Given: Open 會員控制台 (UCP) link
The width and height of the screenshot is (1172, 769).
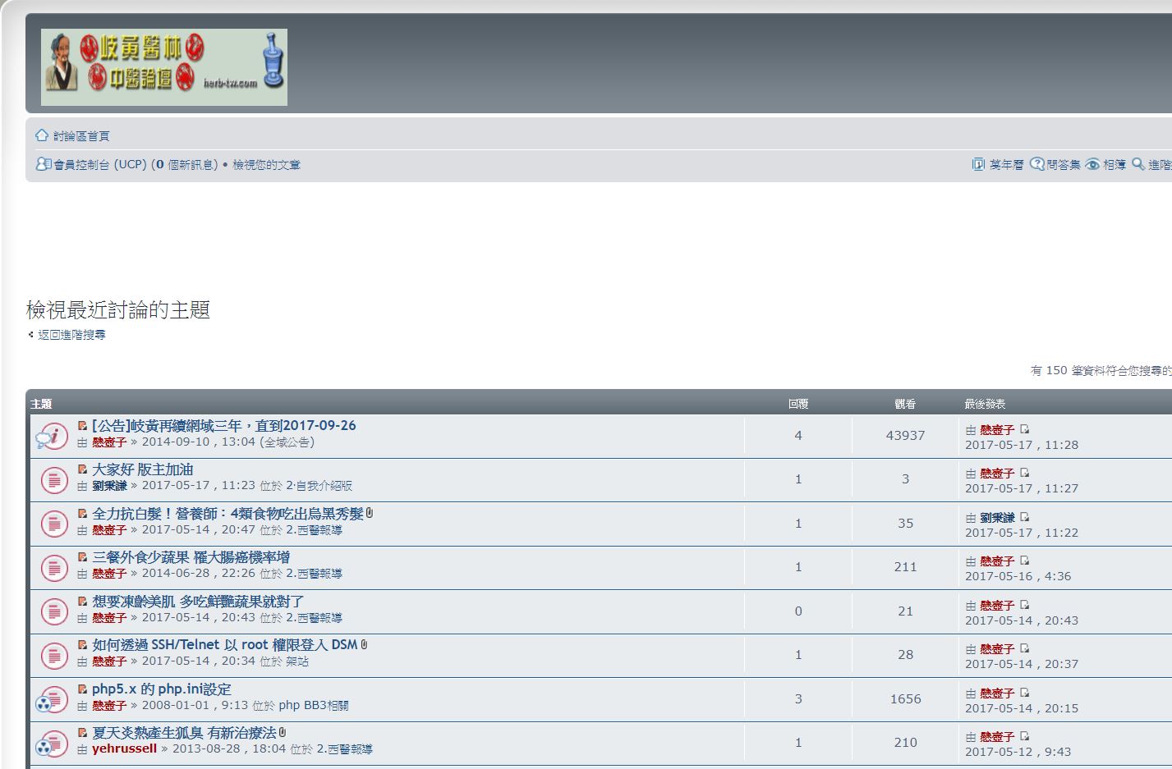Looking at the screenshot, I should 99,165.
